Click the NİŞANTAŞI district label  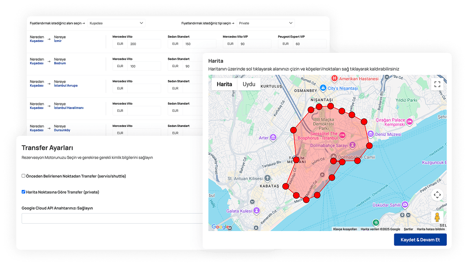click(321, 100)
